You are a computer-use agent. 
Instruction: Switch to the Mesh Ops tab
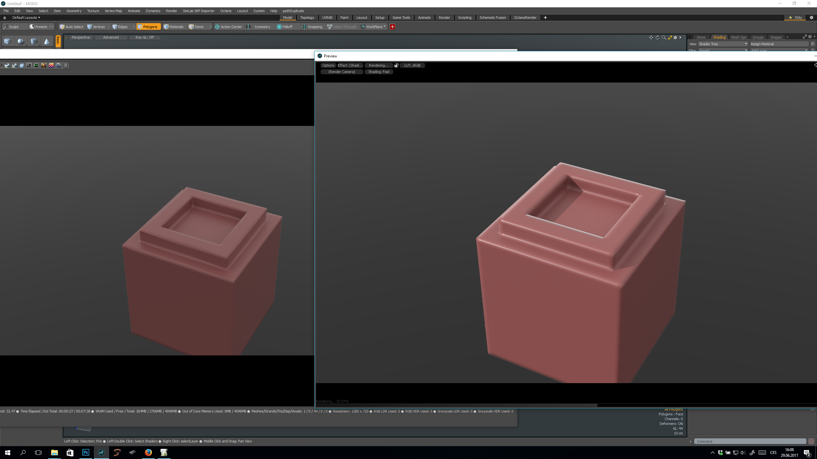[738, 37]
